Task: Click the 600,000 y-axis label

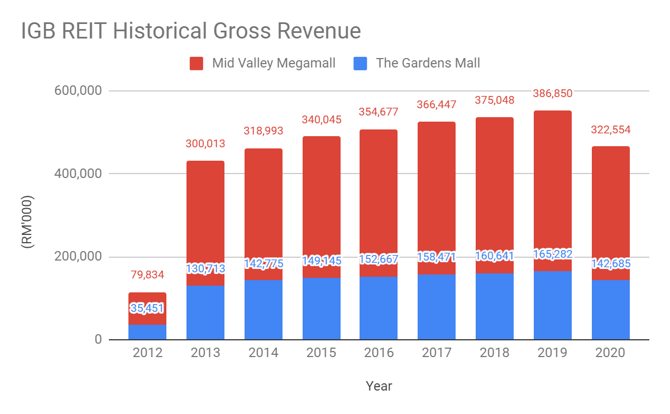Action: click(78, 90)
